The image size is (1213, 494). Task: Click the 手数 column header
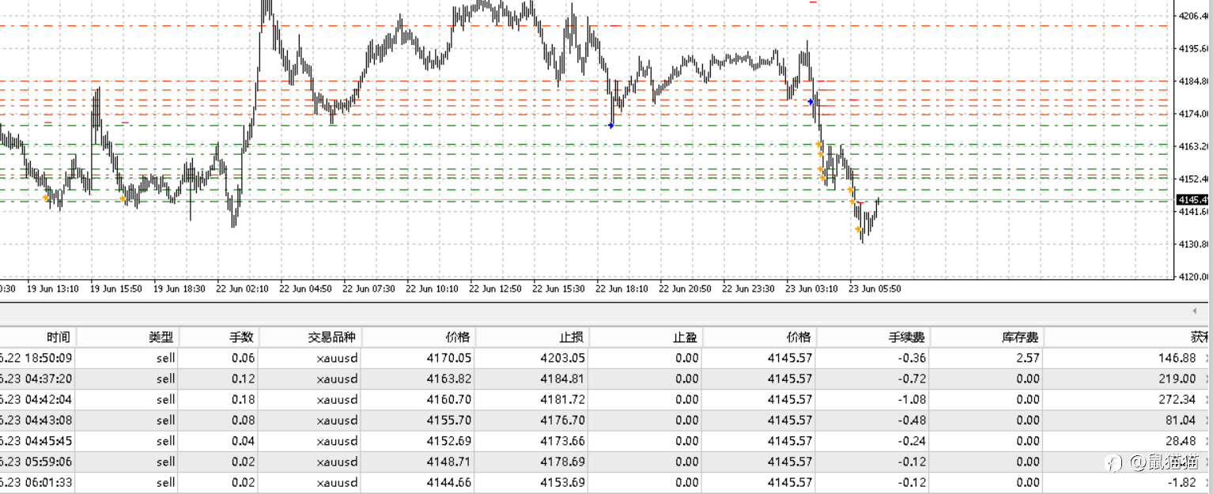(219, 338)
